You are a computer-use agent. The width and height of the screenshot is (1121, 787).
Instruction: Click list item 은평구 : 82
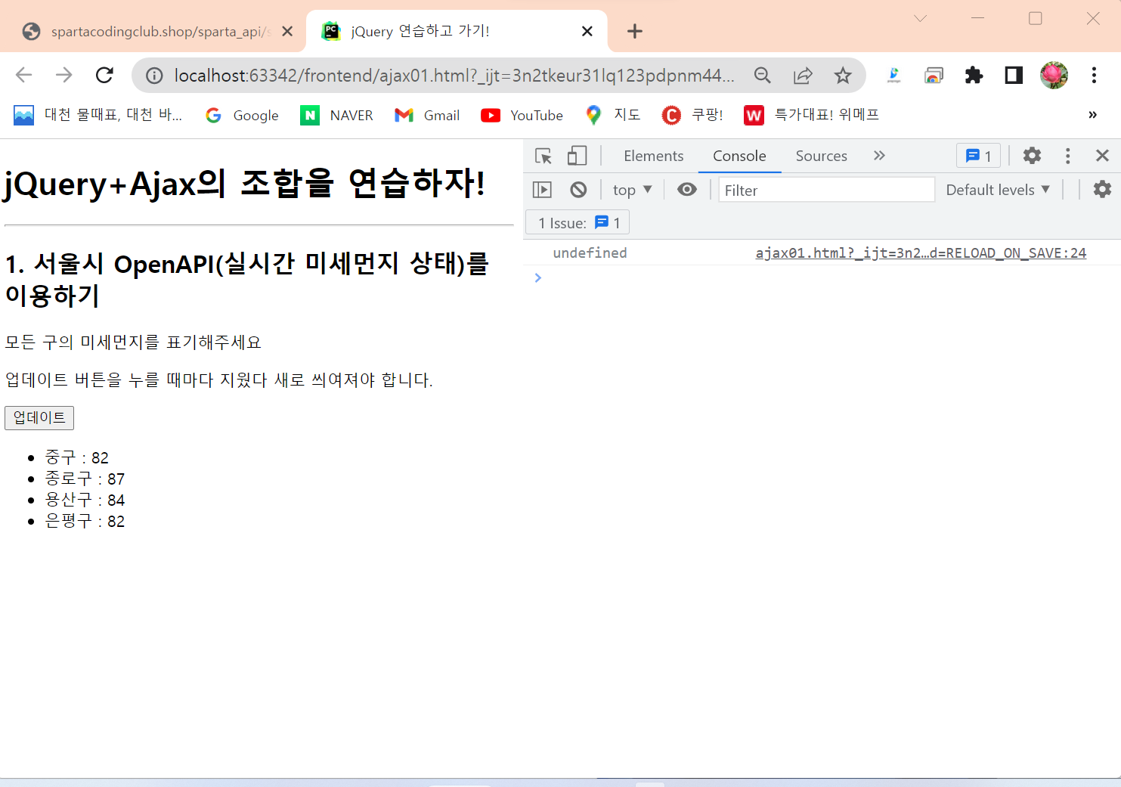pos(85,521)
